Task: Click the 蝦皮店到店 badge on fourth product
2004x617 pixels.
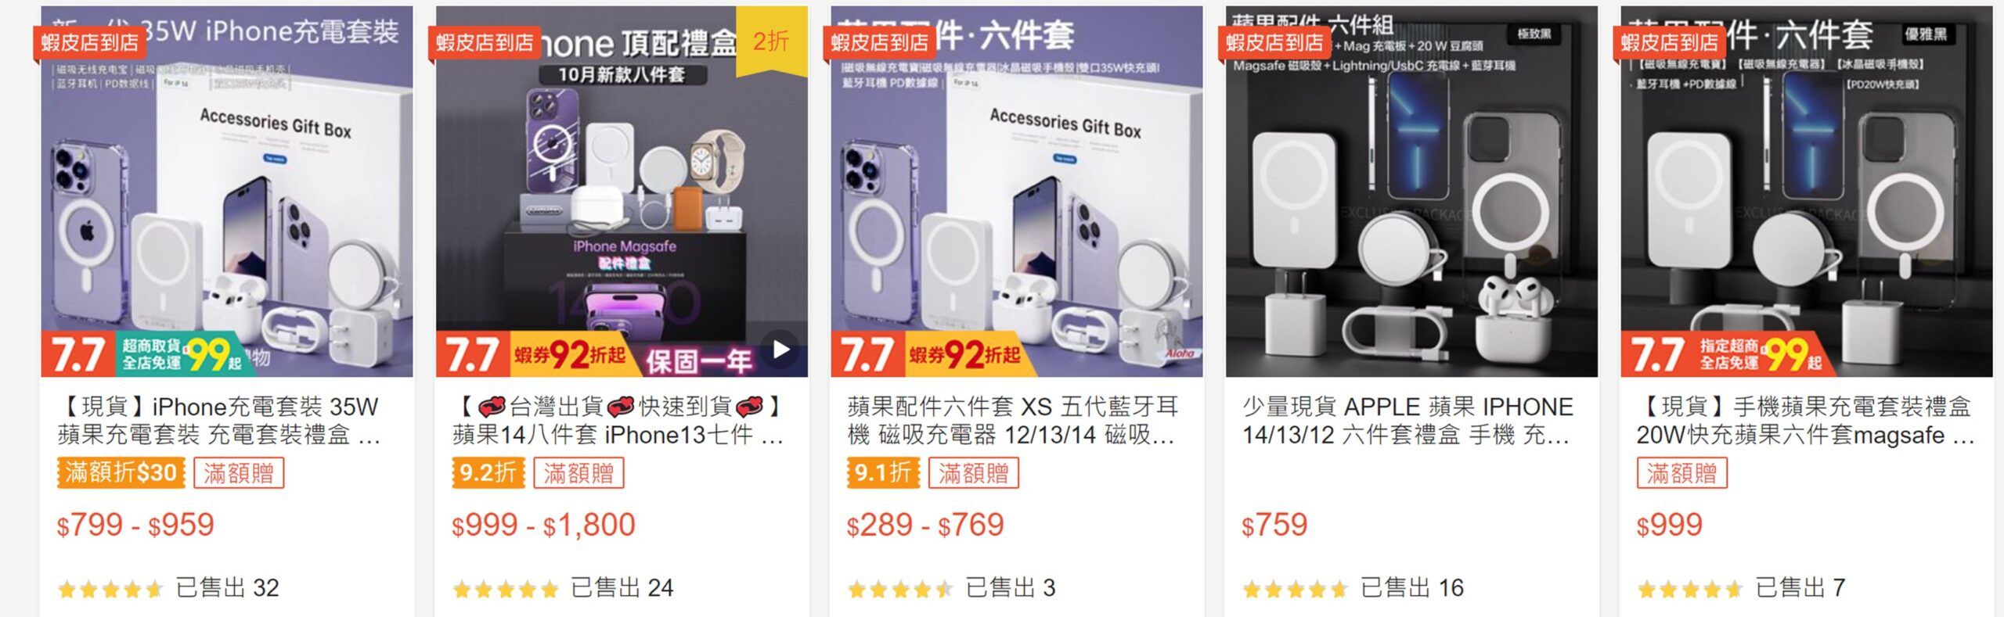Action: [1275, 42]
